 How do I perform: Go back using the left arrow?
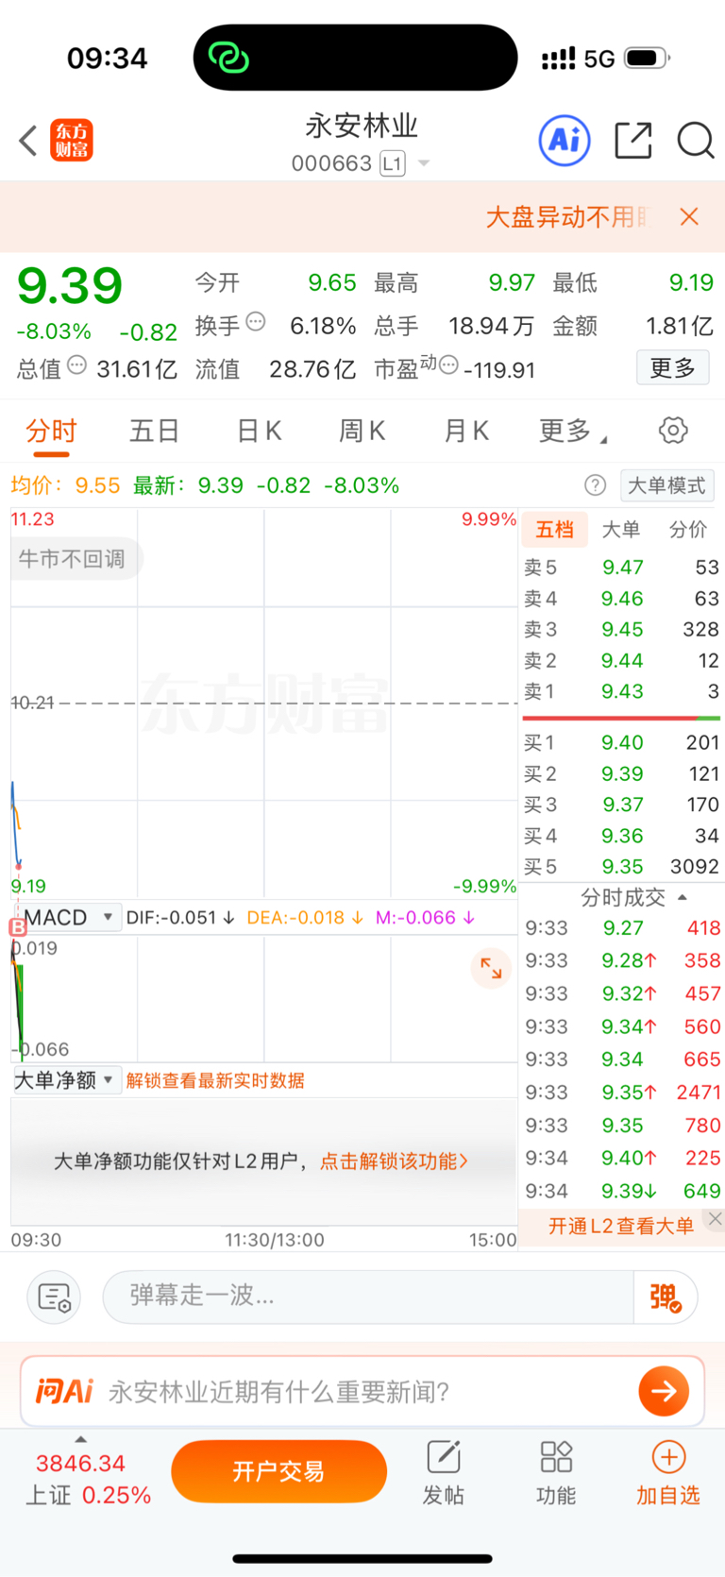click(28, 141)
